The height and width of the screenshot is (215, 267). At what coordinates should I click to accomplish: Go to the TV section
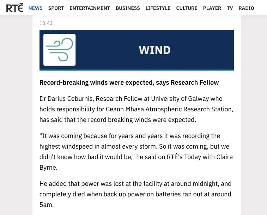pyautogui.click(x=230, y=8)
